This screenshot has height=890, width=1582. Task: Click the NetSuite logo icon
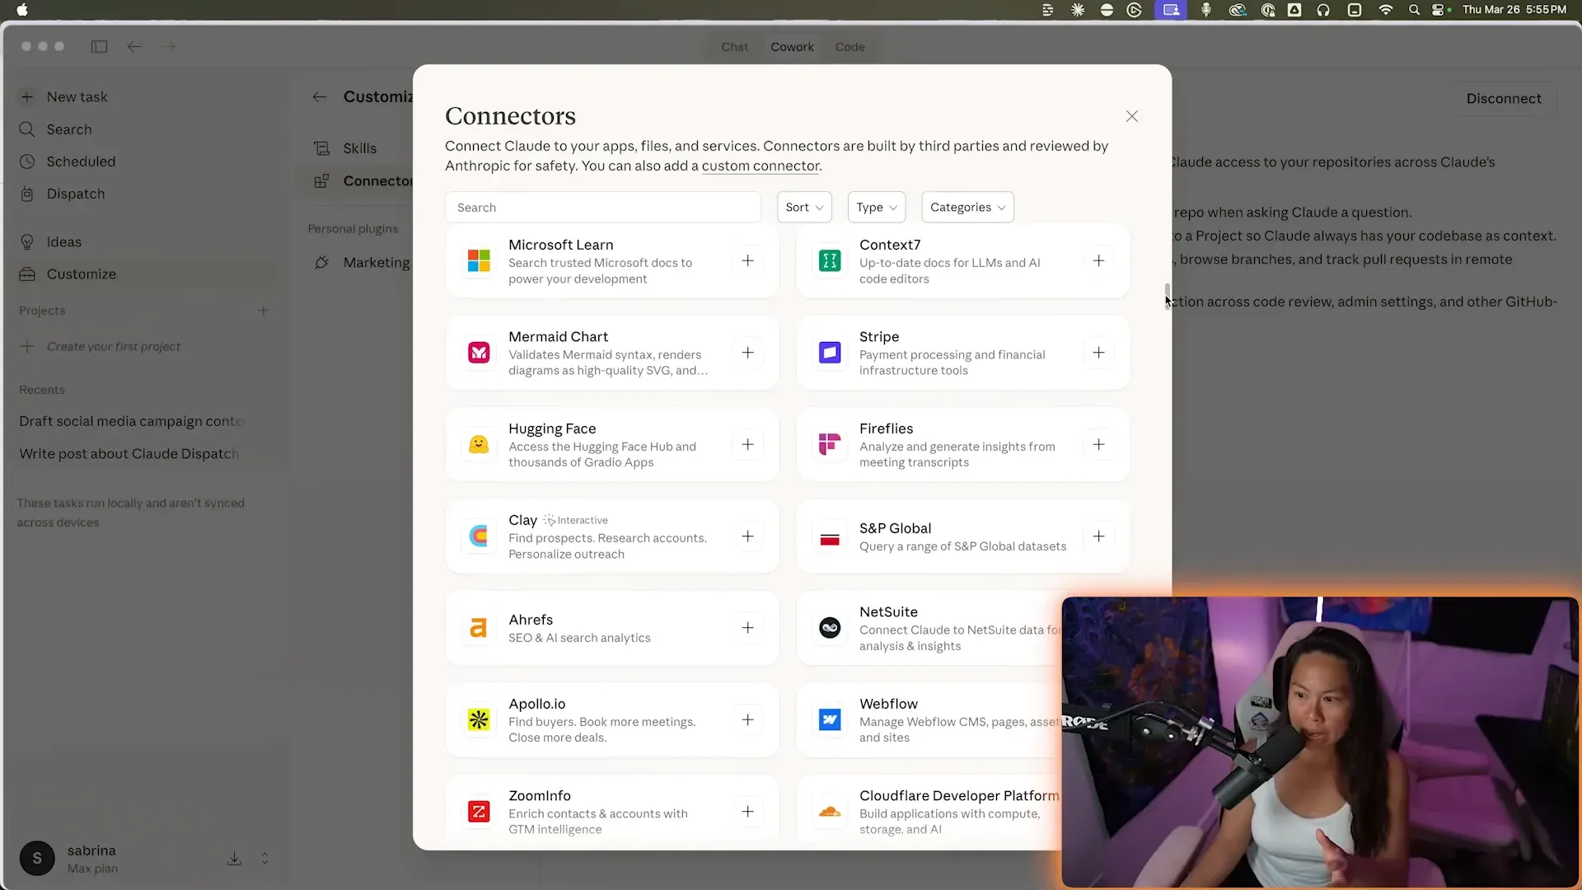click(830, 628)
